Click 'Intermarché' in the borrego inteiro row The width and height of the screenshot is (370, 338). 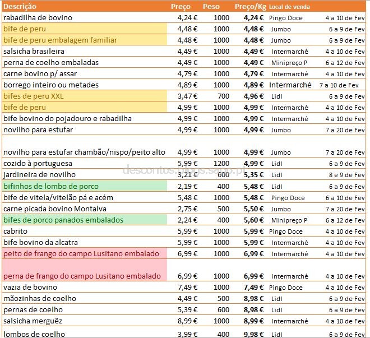click(x=290, y=85)
